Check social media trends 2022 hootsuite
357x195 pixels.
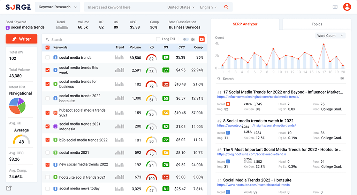point(47,98)
